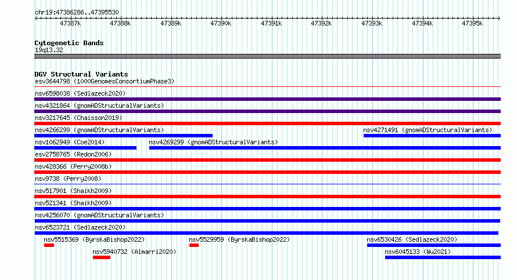The image size is (517, 280).
Task: Click the 47392k ruler position
Action: 322,23
